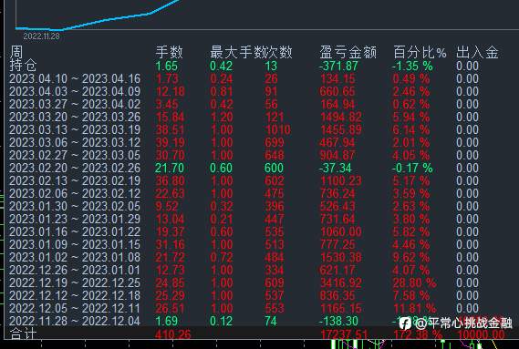Click the 手数 column header
519x349 pixels.
tap(169, 52)
